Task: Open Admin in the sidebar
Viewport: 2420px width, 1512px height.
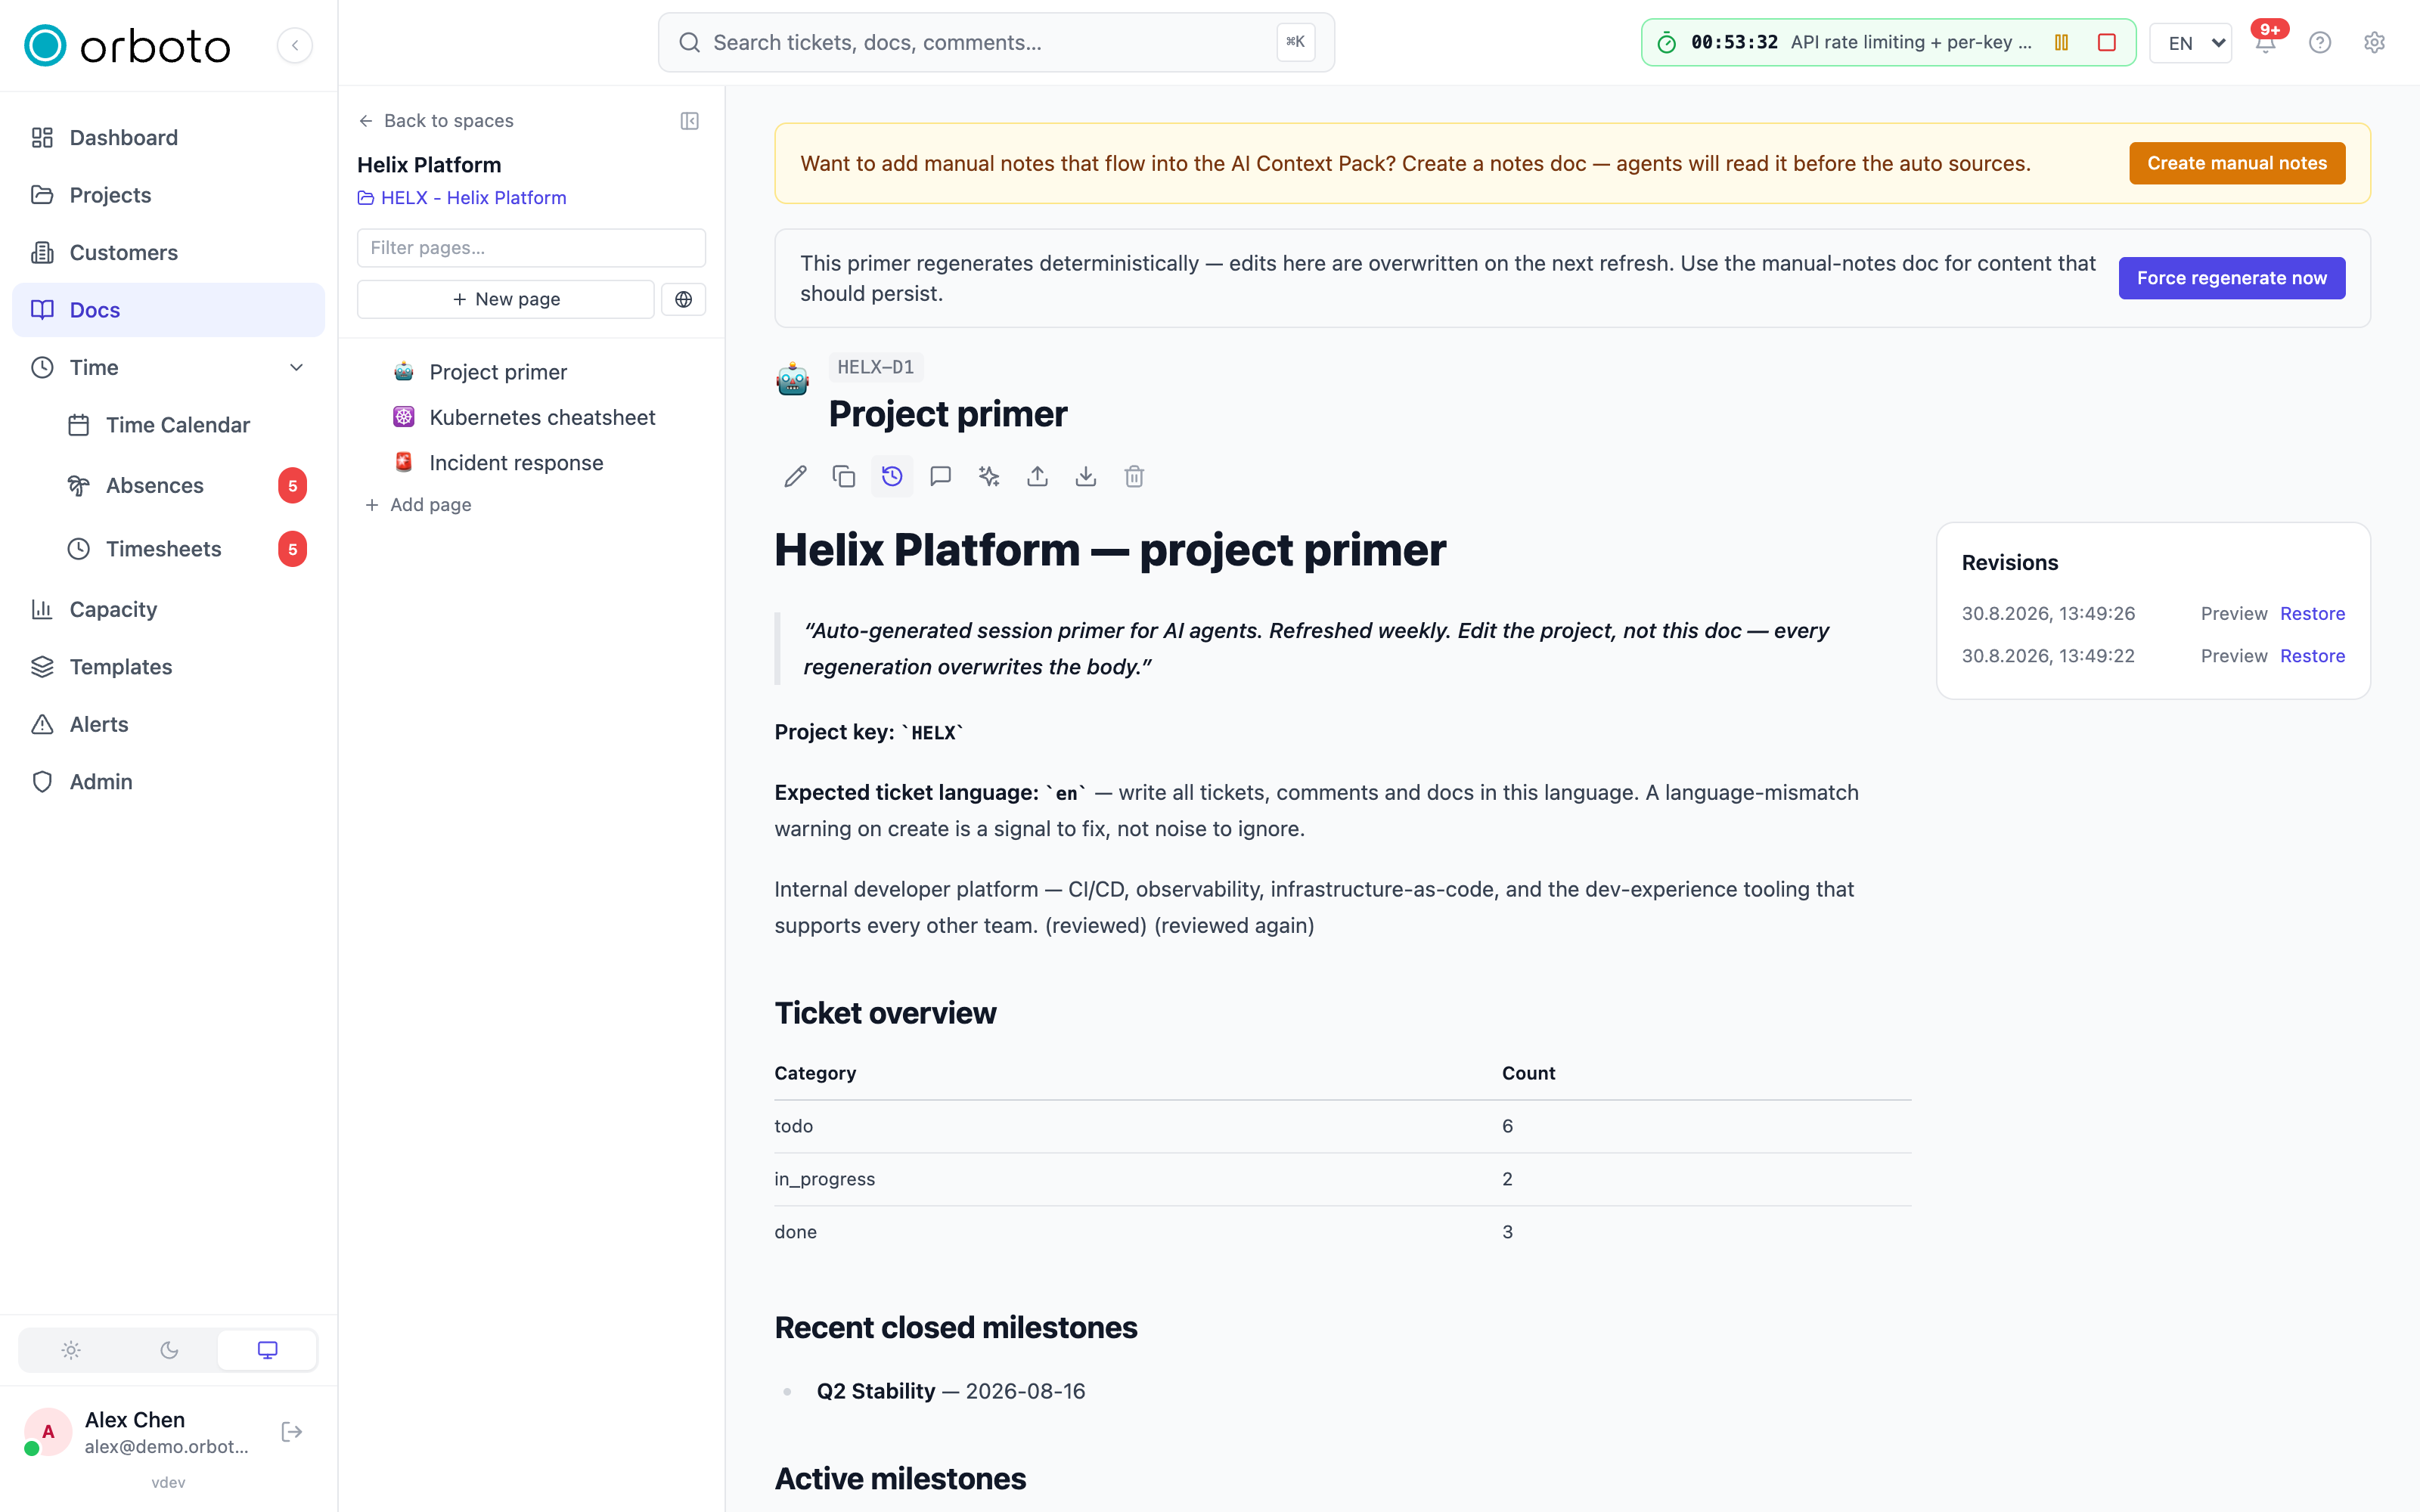Action: pos(168,782)
